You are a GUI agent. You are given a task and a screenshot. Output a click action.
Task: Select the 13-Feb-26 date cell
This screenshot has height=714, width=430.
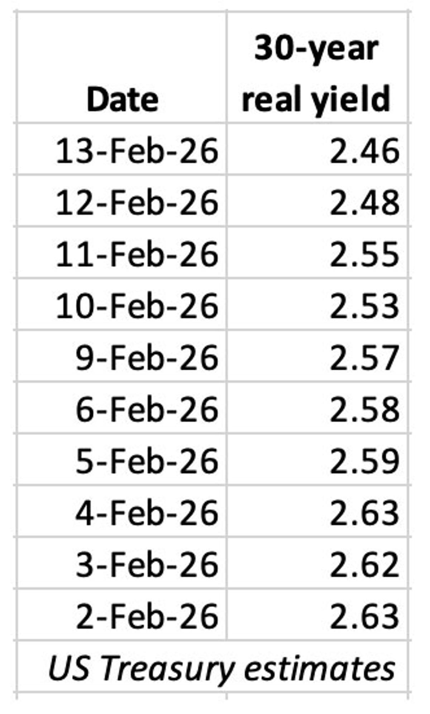tap(137, 151)
